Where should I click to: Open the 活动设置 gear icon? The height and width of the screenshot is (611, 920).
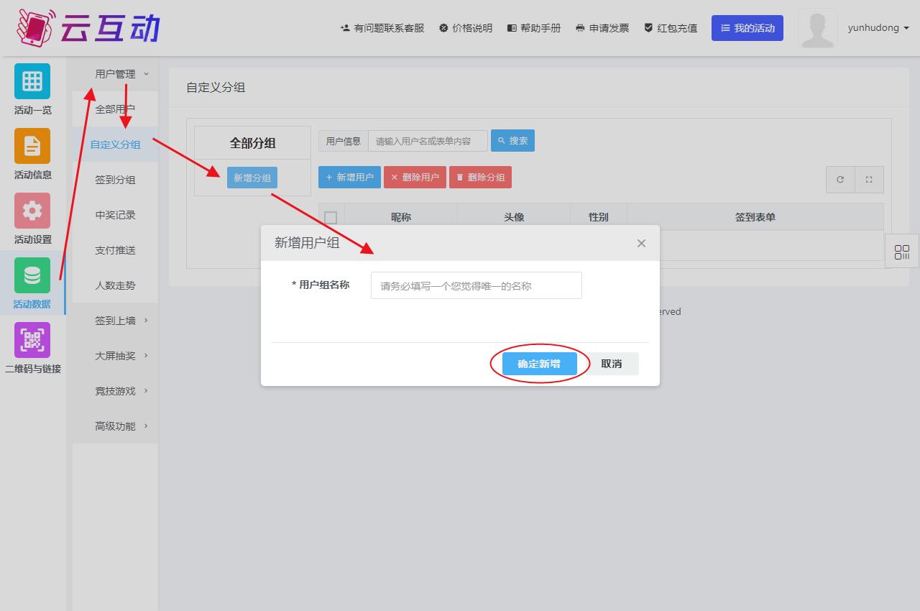point(32,211)
